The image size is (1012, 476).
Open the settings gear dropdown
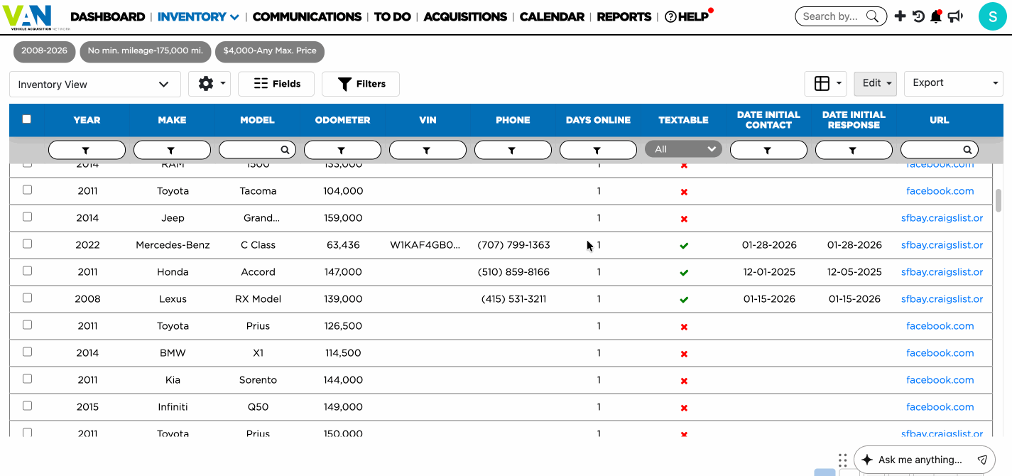[x=209, y=84]
